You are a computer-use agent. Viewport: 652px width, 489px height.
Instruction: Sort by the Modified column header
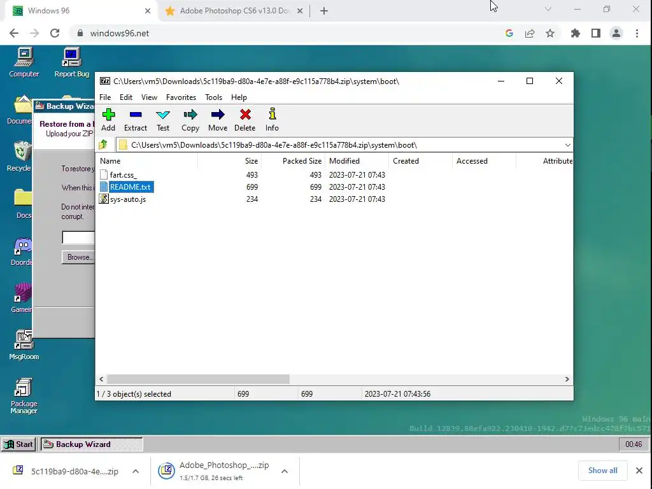click(357, 161)
